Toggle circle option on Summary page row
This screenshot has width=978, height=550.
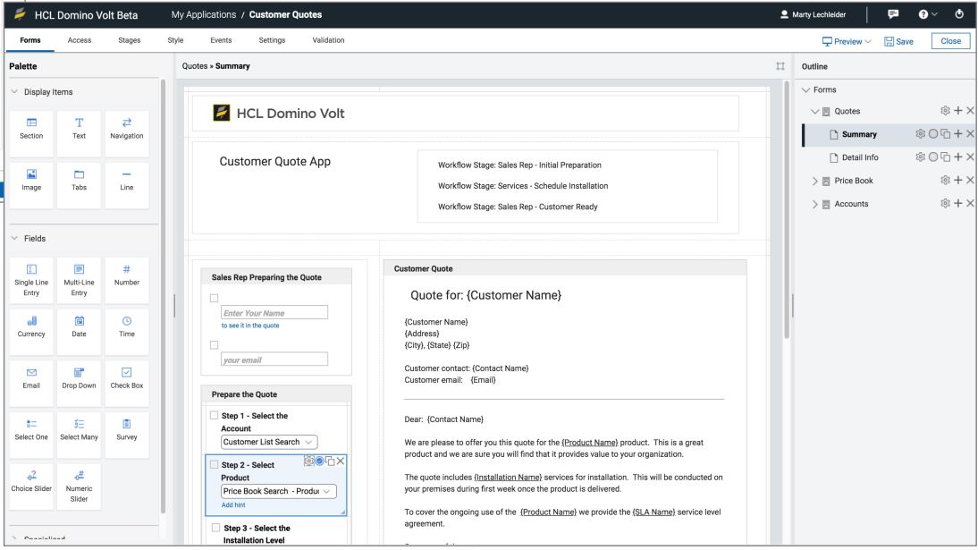[933, 133]
